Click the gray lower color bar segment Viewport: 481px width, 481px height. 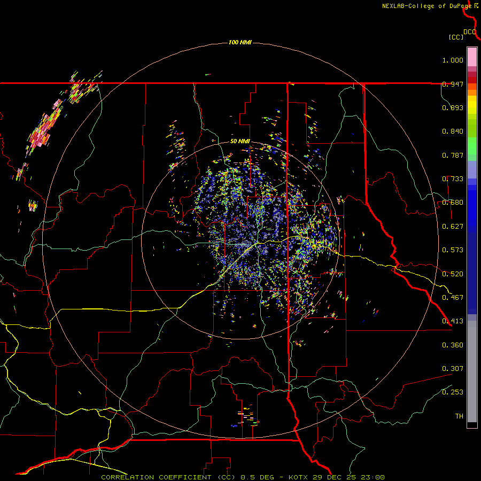click(x=472, y=371)
